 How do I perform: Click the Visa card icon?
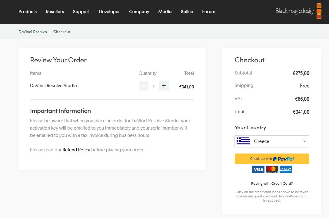coord(258,170)
